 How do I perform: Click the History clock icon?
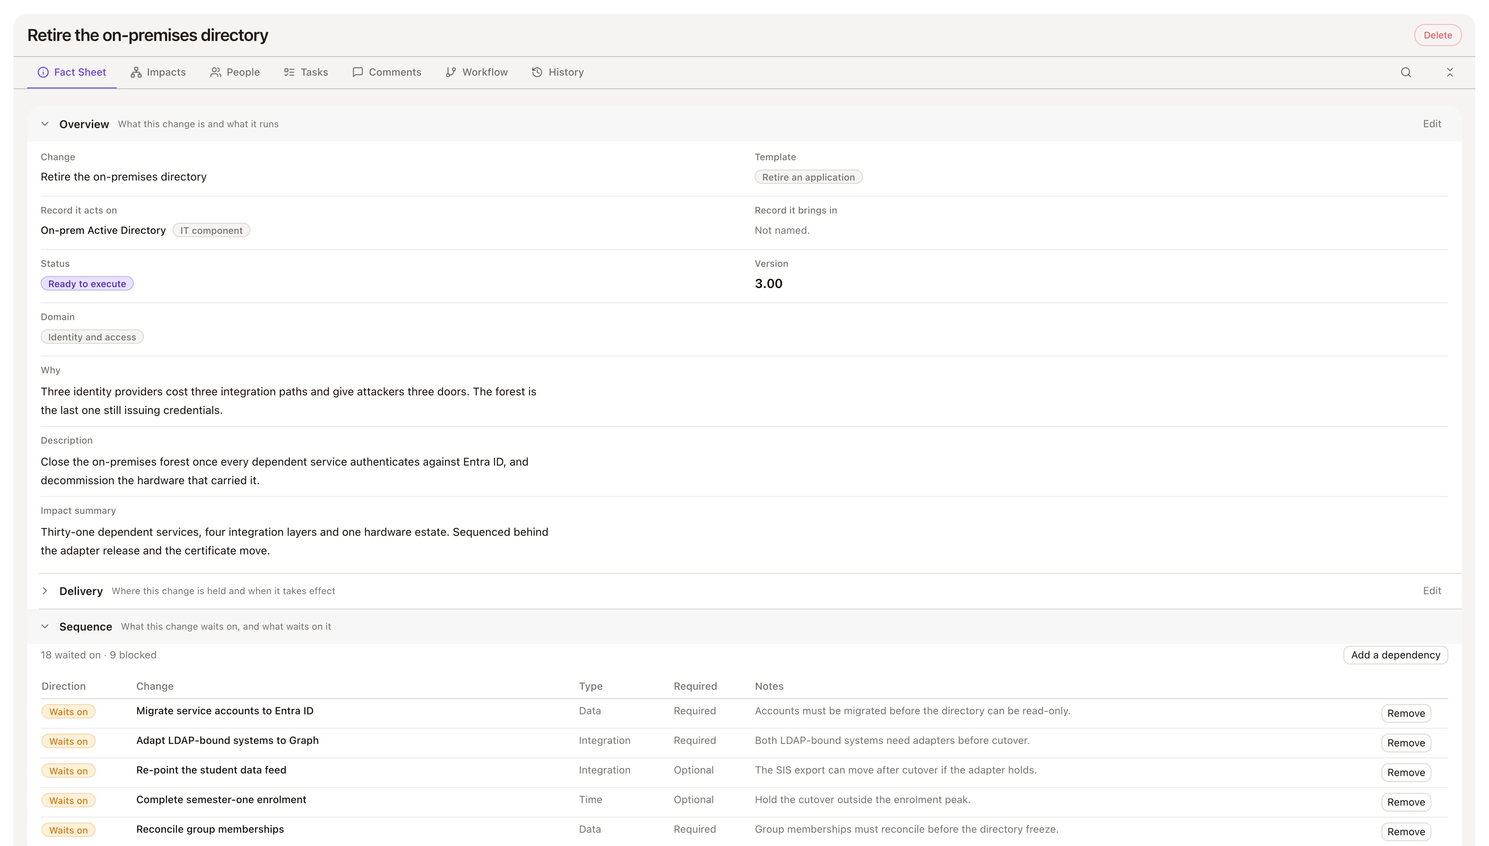pyautogui.click(x=537, y=72)
